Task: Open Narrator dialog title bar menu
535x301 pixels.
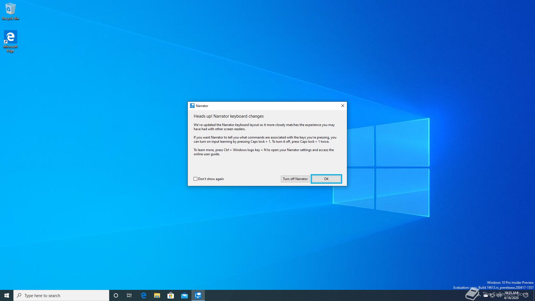Action: pyautogui.click(x=192, y=106)
